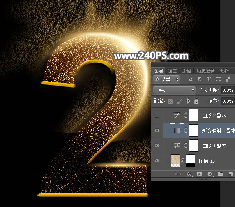Filter layers by adjustment layer icon
235x207 pixels.
pyautogui.click(x=199, y=79)
